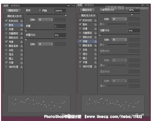Toggle lock for 传递 in scatter panel
The height and width of the screenshot is (121, 155).
(21, 42)
